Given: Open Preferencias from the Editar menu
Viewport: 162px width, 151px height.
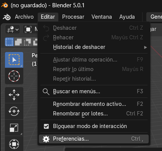Looking at the screenshot, I should coord(94,139).
